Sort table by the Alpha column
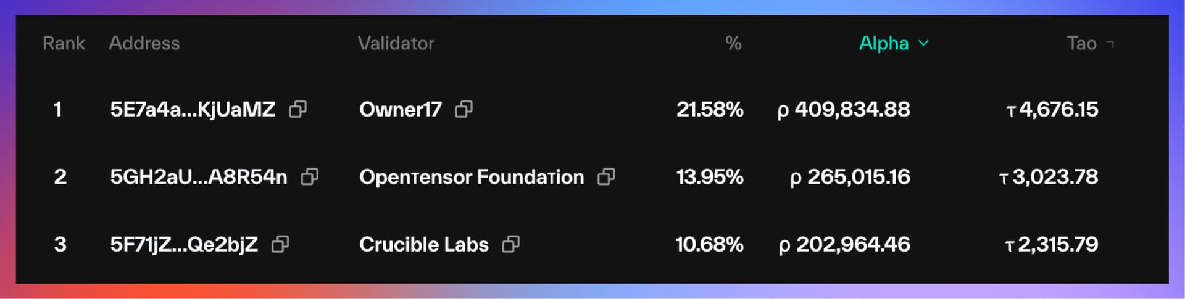The width and height of the screenshot is (1185, 299). (x=884, y=43)
